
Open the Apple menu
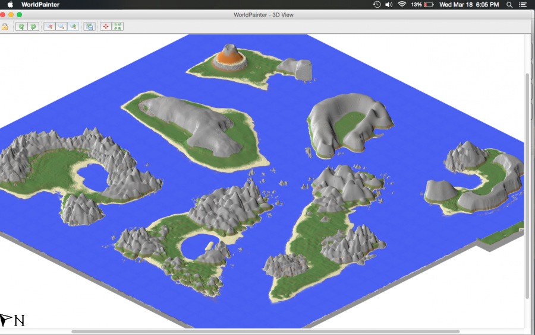(10, 4)
